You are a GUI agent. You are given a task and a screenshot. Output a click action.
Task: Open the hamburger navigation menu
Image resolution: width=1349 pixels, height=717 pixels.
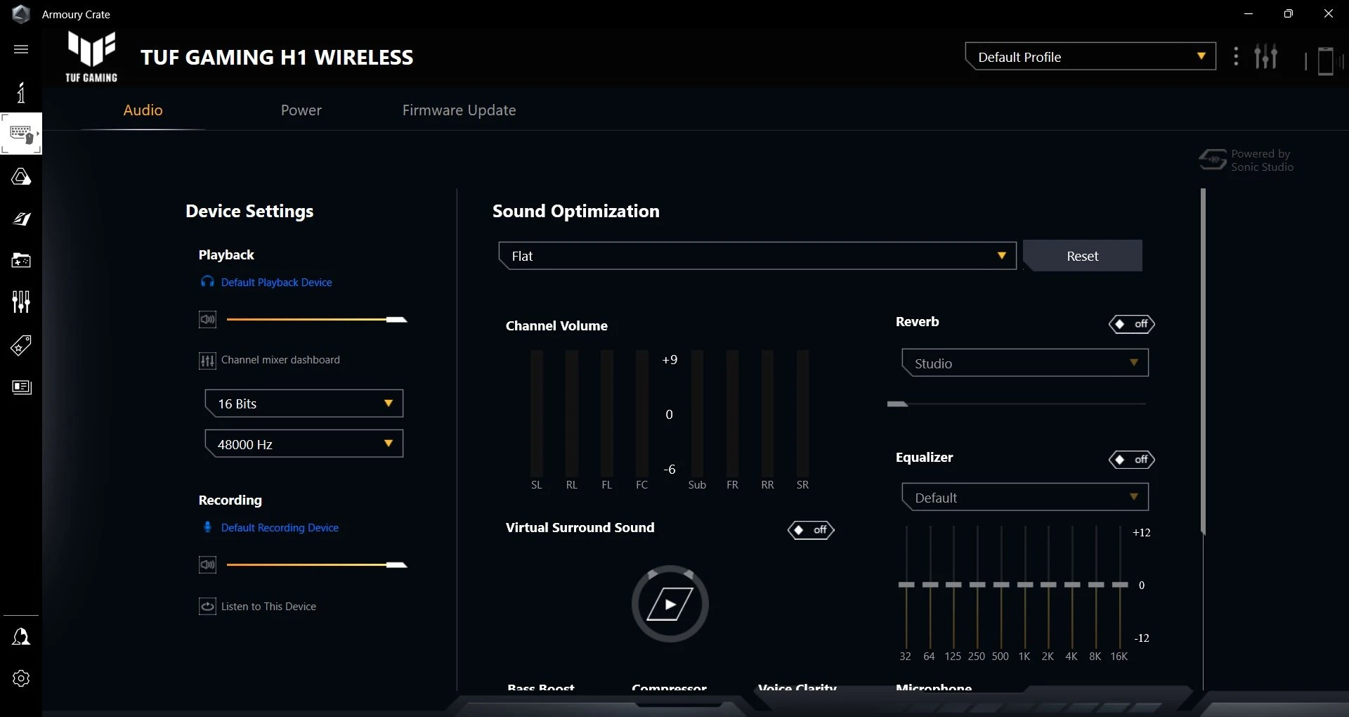[21, 49]
